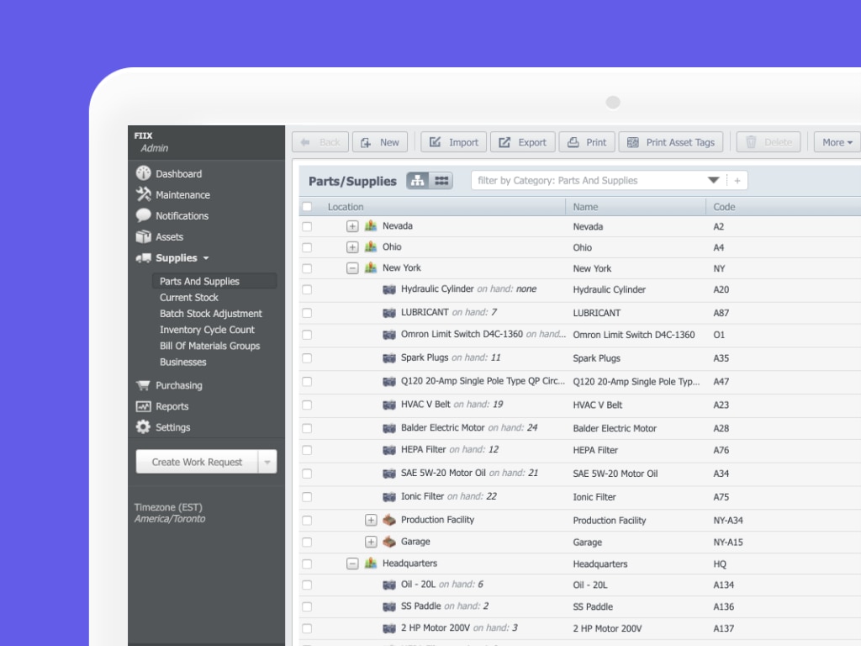This screenshot has width=861, height=646.
Task: Click the Maintenance wrench icon
Action: [143, 194]
